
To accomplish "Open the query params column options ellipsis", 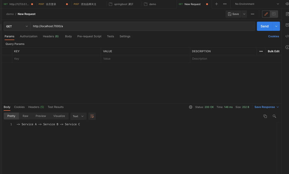I will 261,51.
